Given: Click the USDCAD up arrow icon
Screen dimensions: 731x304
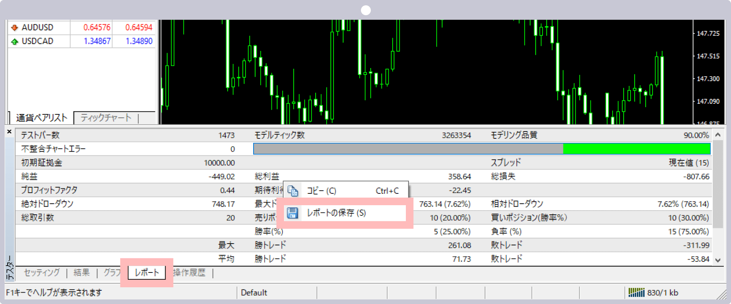Looking at the screenshot, I should [15, 41].
